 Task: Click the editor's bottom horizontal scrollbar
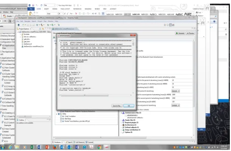click(x=101, y=137)
